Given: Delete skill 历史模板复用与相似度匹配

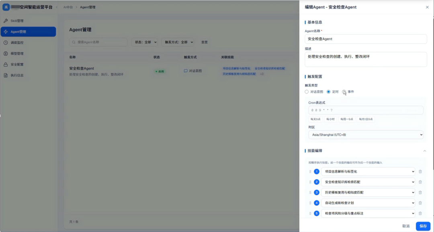Looking at the screenshot, I should tap(420, 192).
